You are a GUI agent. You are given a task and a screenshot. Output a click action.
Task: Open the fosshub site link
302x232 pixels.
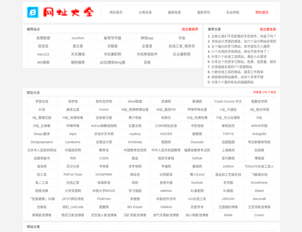pyautogui.click(x=197, y=182)
